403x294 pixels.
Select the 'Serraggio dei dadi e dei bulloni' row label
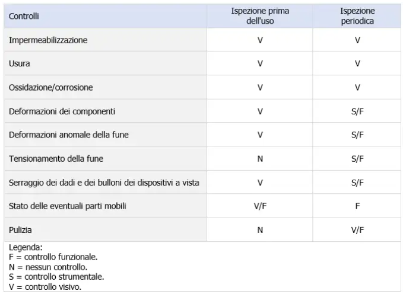pyautogui.click(x=104, y=182)
